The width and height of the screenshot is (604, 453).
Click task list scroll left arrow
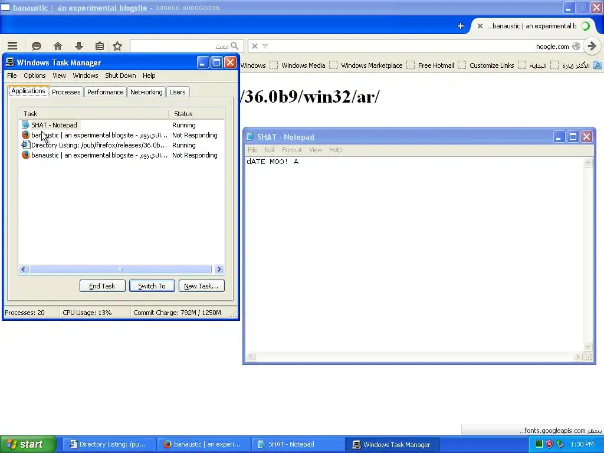click(24, 269)
